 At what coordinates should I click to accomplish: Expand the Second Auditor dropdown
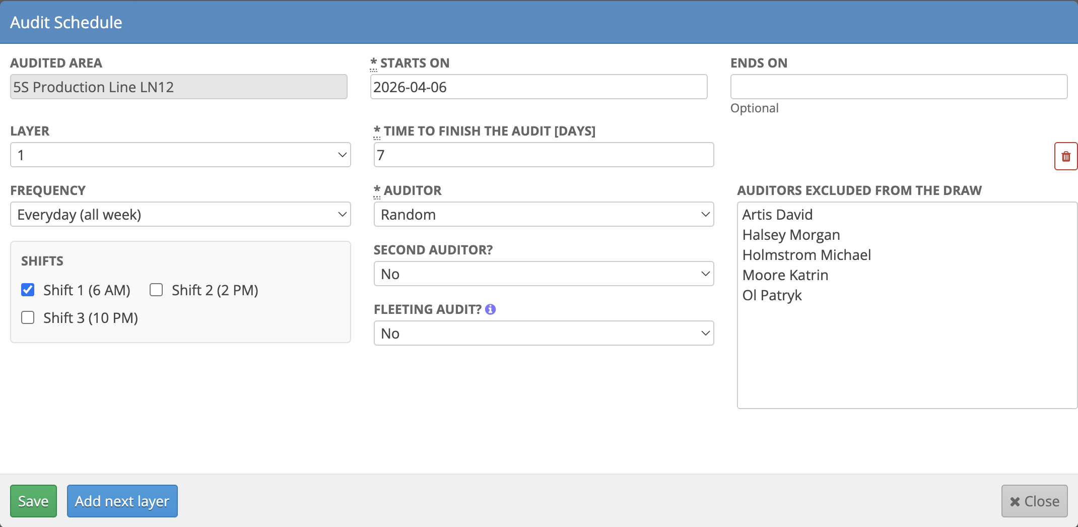(544, 274)
